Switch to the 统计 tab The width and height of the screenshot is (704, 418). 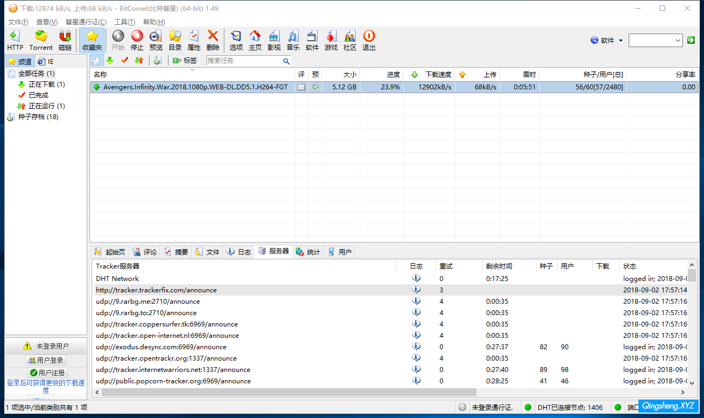coord(308,252)
